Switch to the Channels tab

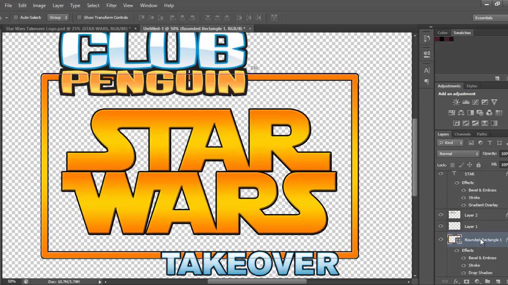(462, 134)
